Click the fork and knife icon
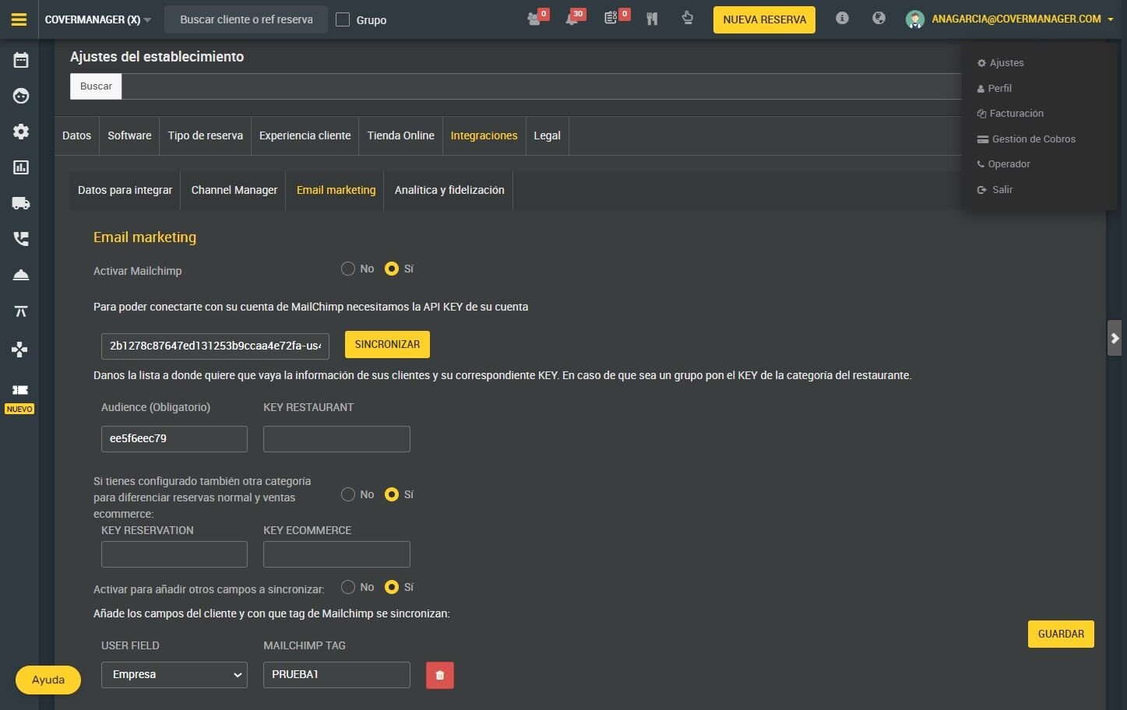The width and height of the screenshot is (1127, 710). point(652,19)
